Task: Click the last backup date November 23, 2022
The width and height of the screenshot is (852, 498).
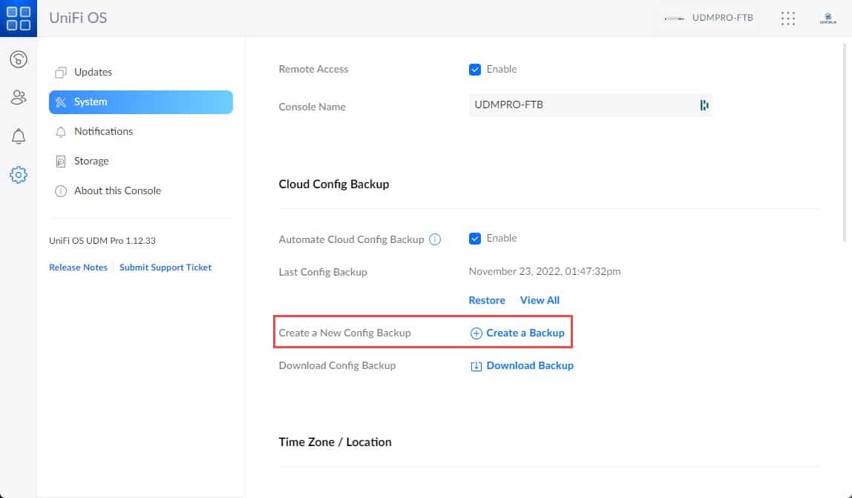Action: click(x=545, y=272)
